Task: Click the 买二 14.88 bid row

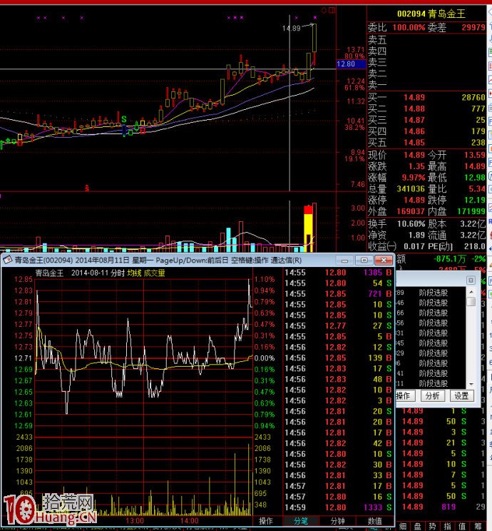Action: 426,108
